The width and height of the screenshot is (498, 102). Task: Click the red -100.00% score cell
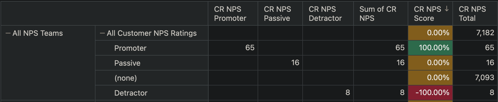click(430, 93)
